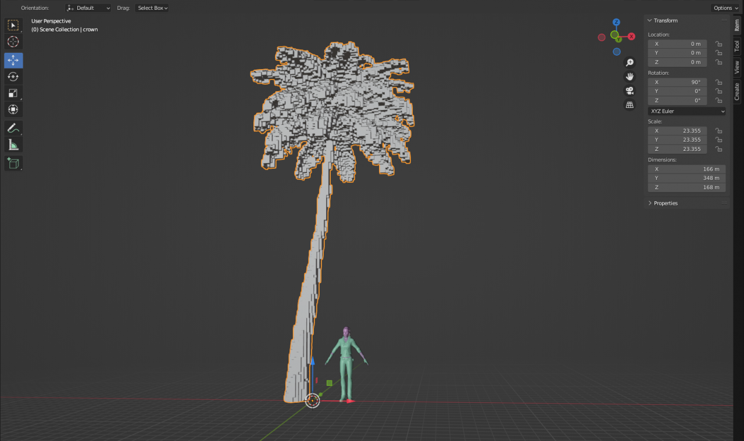Switch to the Item sidebar tab
The height and width of the screenshot is (441, 744).
pos(737,26)
